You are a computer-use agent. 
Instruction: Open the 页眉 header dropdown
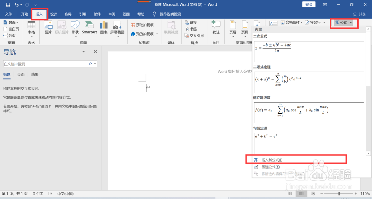233,29
